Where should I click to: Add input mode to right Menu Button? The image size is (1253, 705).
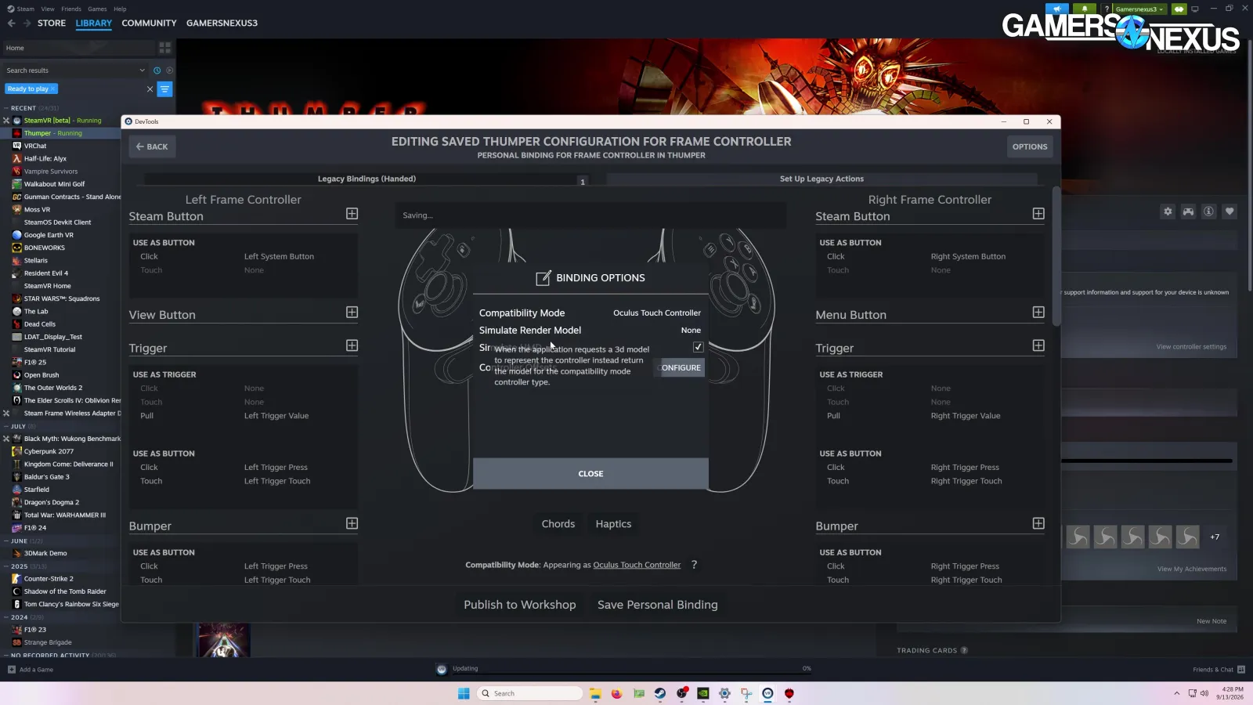point(1038,312)
